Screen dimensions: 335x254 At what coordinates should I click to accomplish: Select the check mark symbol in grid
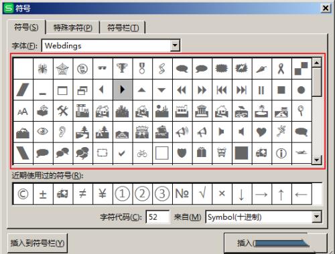pos(123,153)
